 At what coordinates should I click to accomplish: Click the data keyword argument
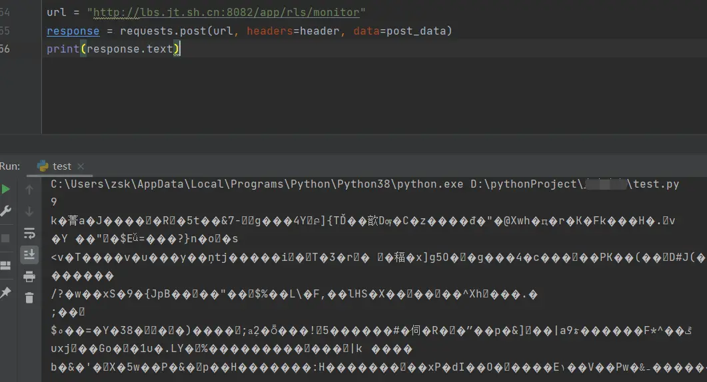click(366, 31)
